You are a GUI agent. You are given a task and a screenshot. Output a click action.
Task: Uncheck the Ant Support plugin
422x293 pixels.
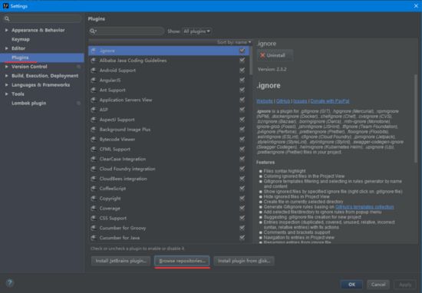pyautogui.click(x=242, y=90)
